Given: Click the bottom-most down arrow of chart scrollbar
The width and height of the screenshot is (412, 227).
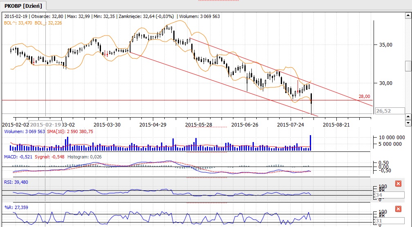Looking at the screenshot, I should pos(408,123).
